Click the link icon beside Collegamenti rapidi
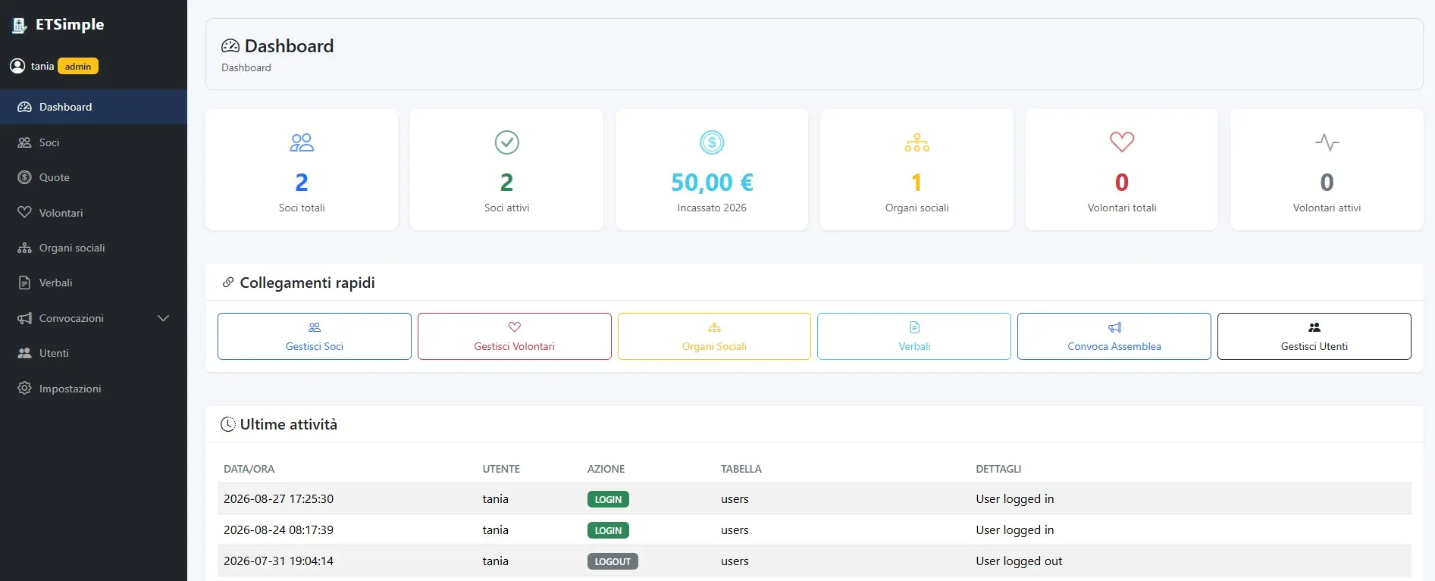Viewport: 1435px width, 581px height. point(227,283)
